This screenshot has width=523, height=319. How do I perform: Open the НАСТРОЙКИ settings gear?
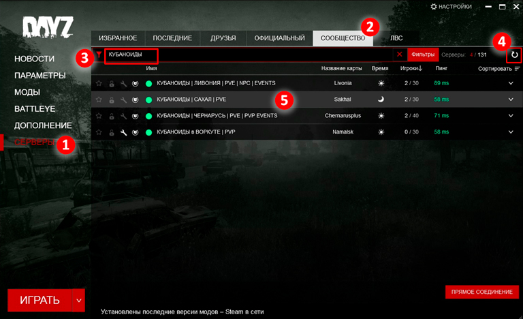(451, 7)
